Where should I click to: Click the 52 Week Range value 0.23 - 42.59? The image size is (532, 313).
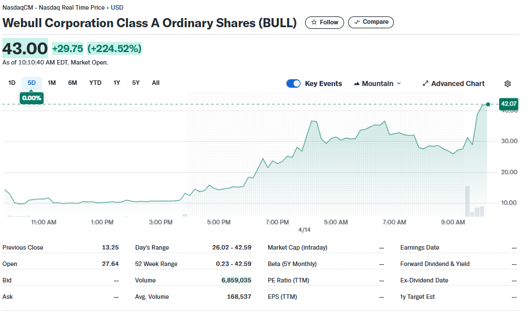[233, 264]
